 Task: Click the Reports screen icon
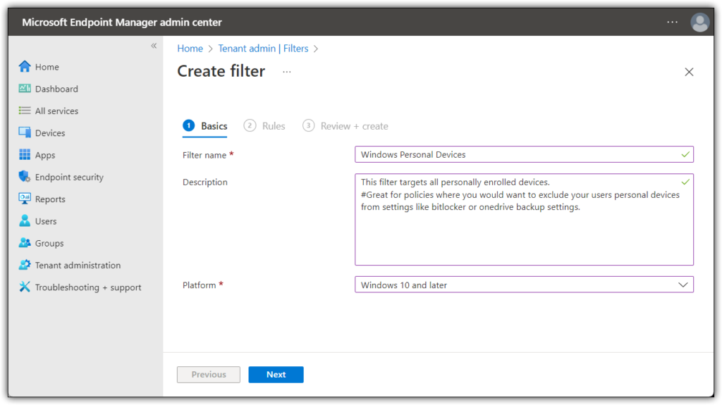pos(25,199)
